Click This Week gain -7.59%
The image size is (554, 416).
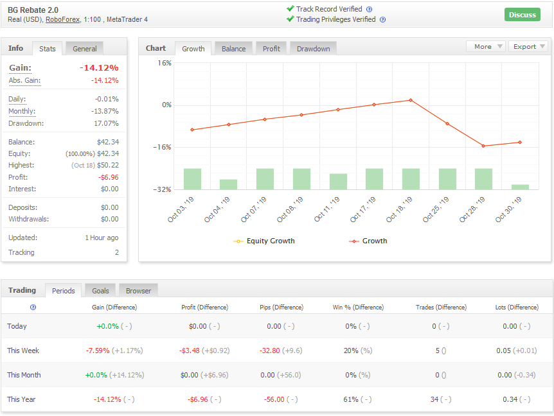[98, 351]
